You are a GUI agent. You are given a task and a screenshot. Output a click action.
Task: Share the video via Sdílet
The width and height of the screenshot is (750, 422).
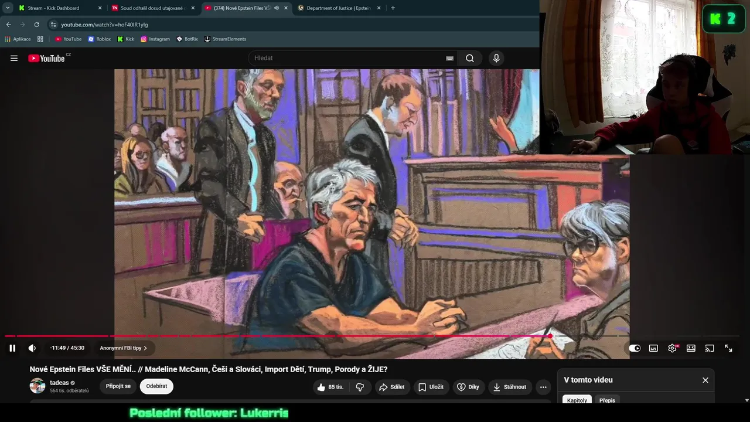tap(392, 387)
